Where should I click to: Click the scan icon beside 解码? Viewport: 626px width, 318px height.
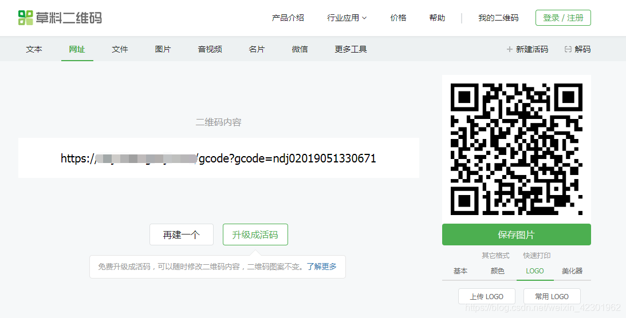[x=568, y=49]
